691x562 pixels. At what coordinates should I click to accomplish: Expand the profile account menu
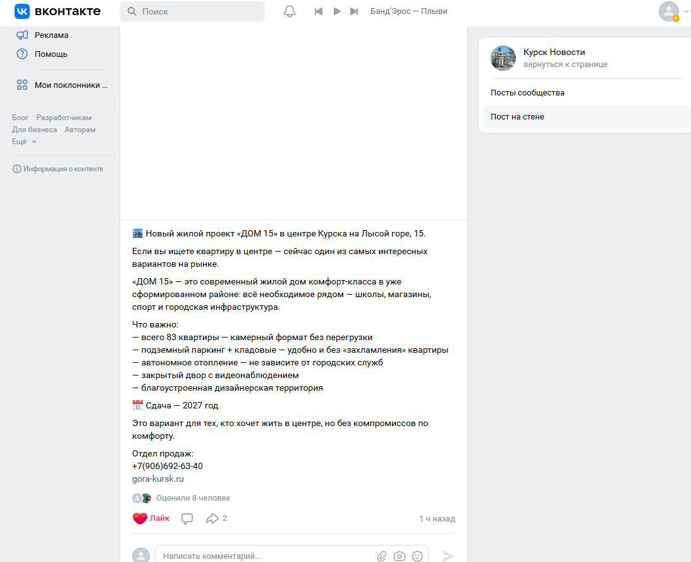coord(673,11)
